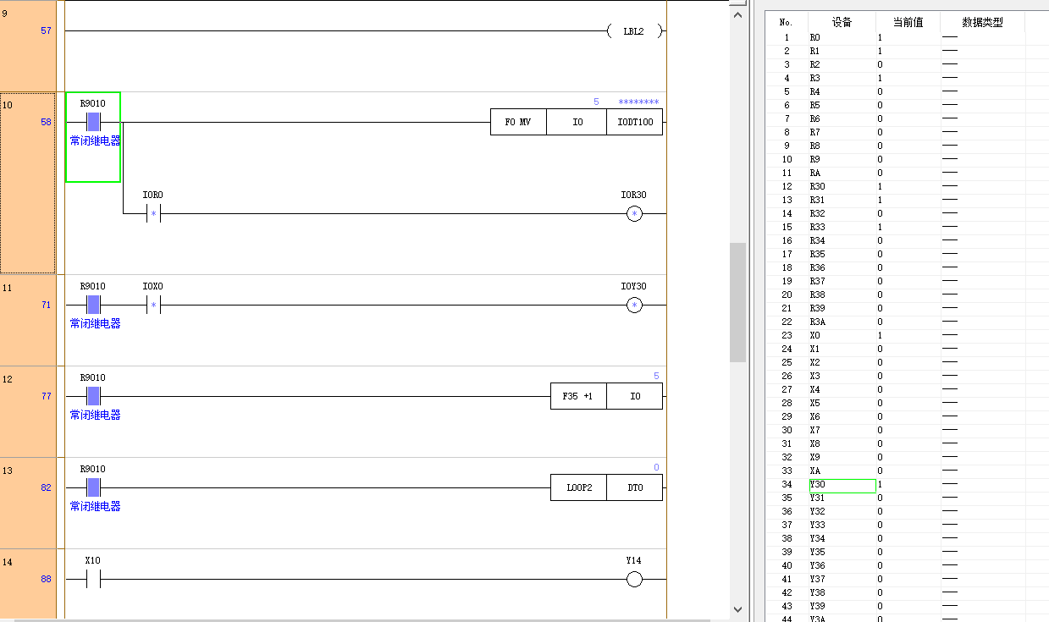Screen dimensions: 1049x622
Task: Click the scroll down arrow of the ladder editor
Action: point(737,609)
